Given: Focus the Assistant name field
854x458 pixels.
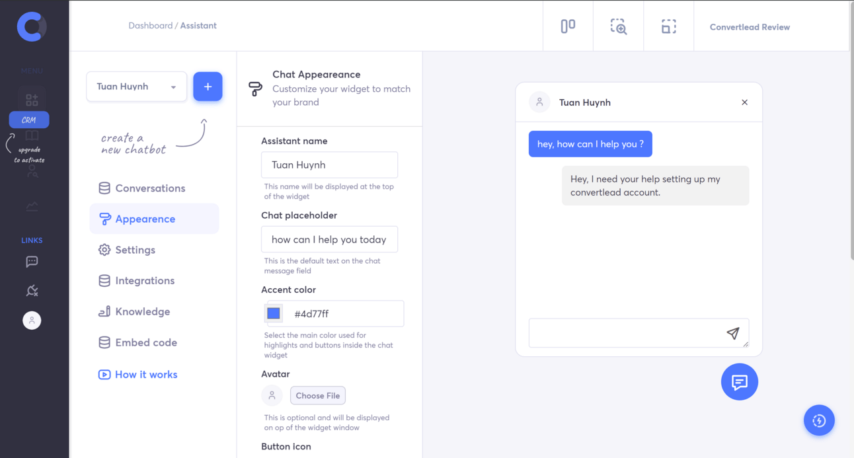Looking at the screenshot, I should click(x=329, y=165).
